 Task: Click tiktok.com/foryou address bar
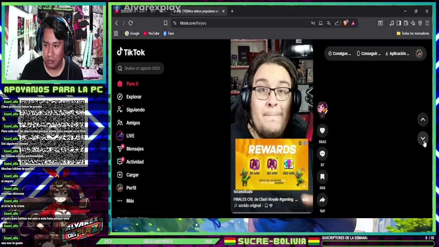click(x=193, y=23)
